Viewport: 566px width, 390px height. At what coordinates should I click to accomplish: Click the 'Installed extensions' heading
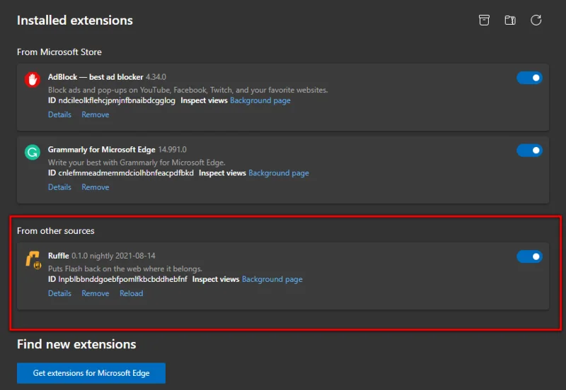[x=75, y=20]
